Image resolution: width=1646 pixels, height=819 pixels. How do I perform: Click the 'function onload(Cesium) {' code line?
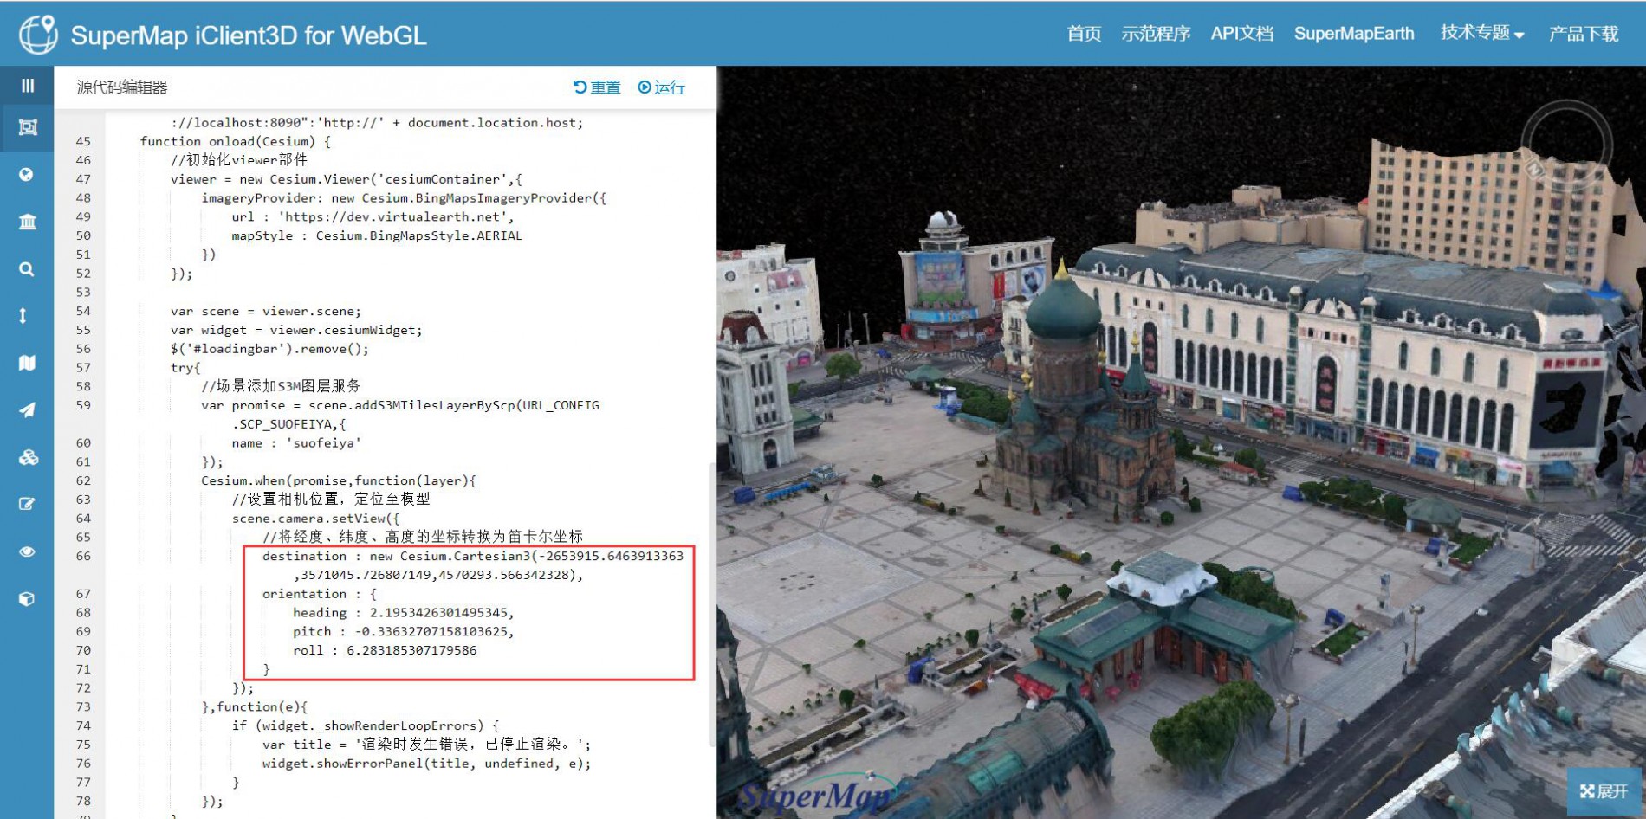coord(236,141)
